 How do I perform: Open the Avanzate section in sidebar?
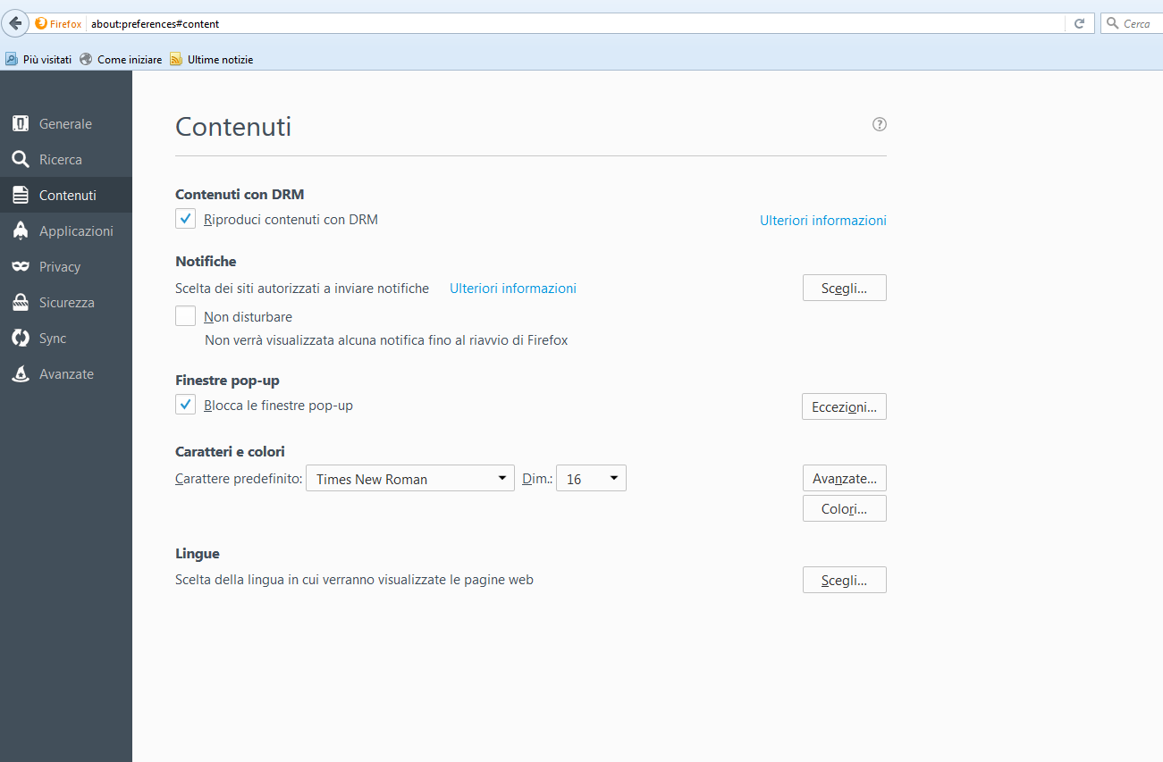point(66,374)
